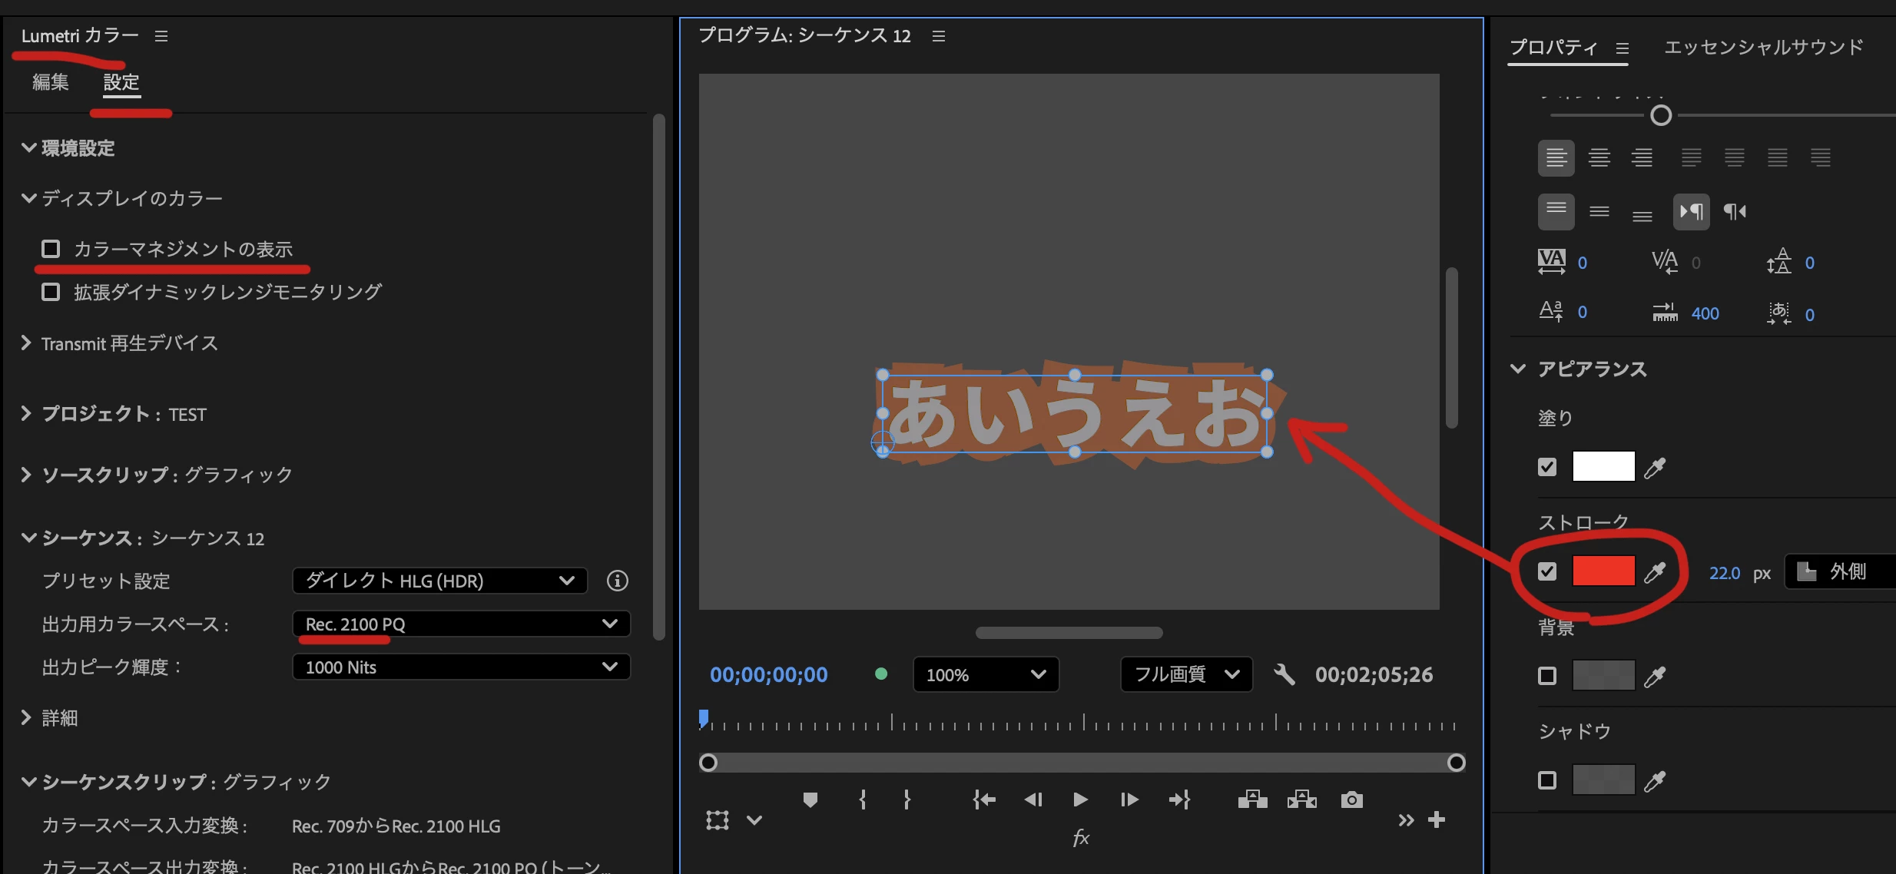The width and height of the screenshot is (1896, 874).
Task: Open the 出力用カラースペース Rec. 2100 PQ dropdown
Action: point(461,624)
